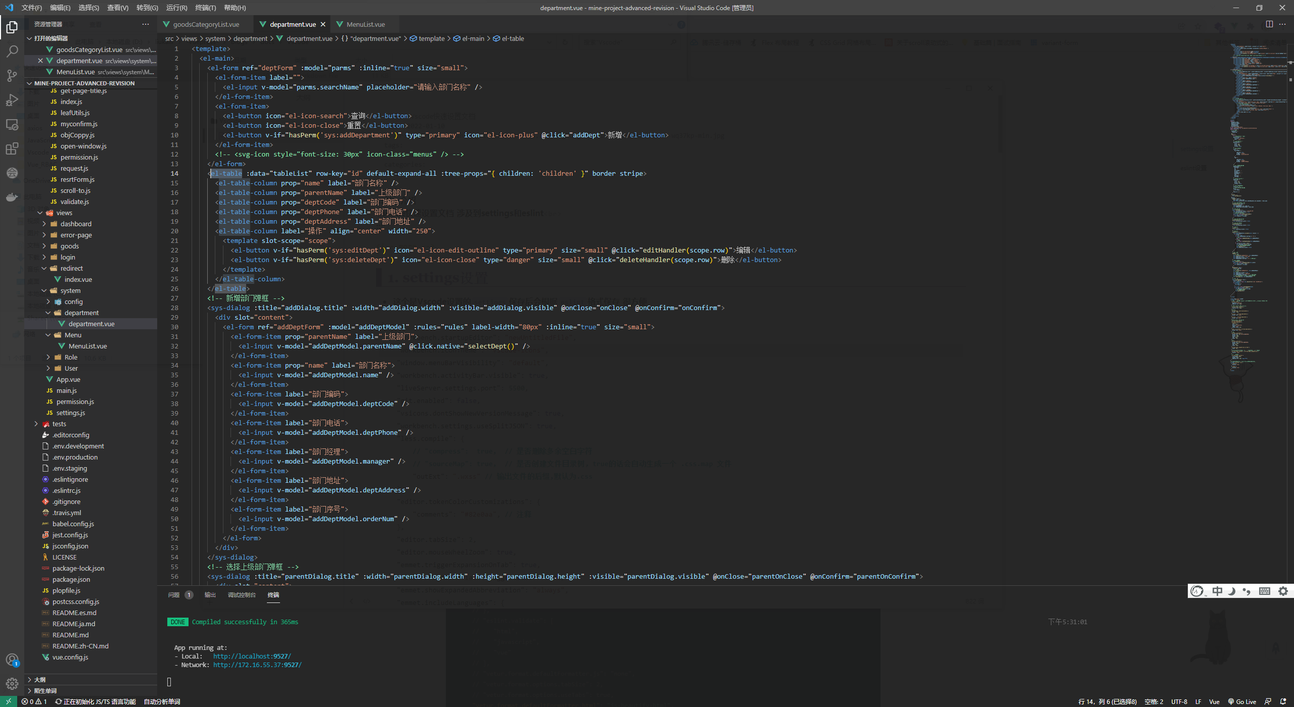This screenshot has width=1294, height=707.
Task: Collapse MINE-PROJECT-ADVANCED-REVISION root folder
Action: pyautogui.click(x=29, y=83)
